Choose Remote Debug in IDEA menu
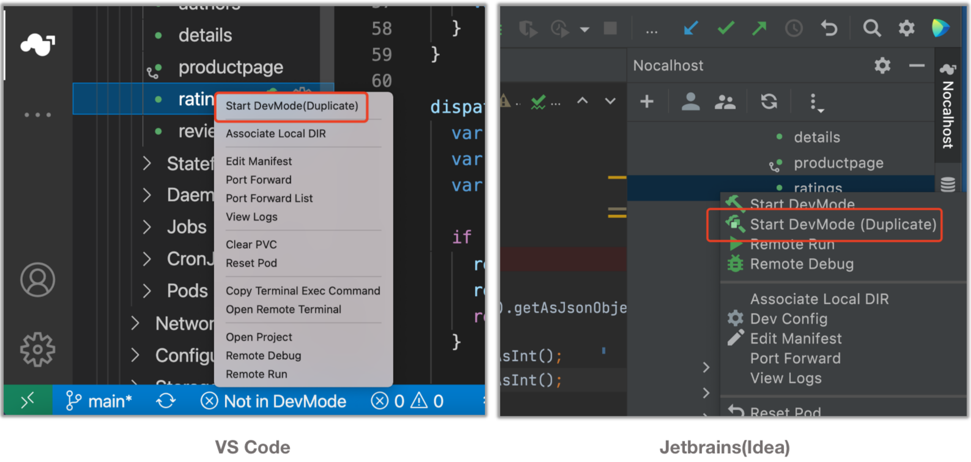The image size is (971, 462). 801,264
